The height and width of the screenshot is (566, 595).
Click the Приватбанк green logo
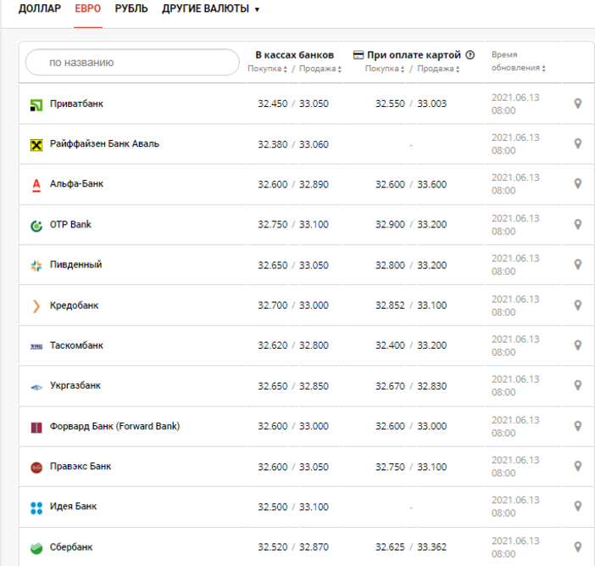[36, 105]
